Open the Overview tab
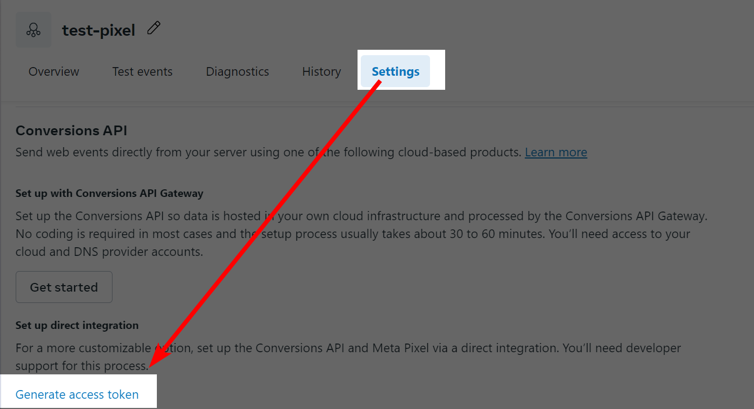Image resolution: width=754 pixels, height=409 pixels. click(x=54, y=71)
